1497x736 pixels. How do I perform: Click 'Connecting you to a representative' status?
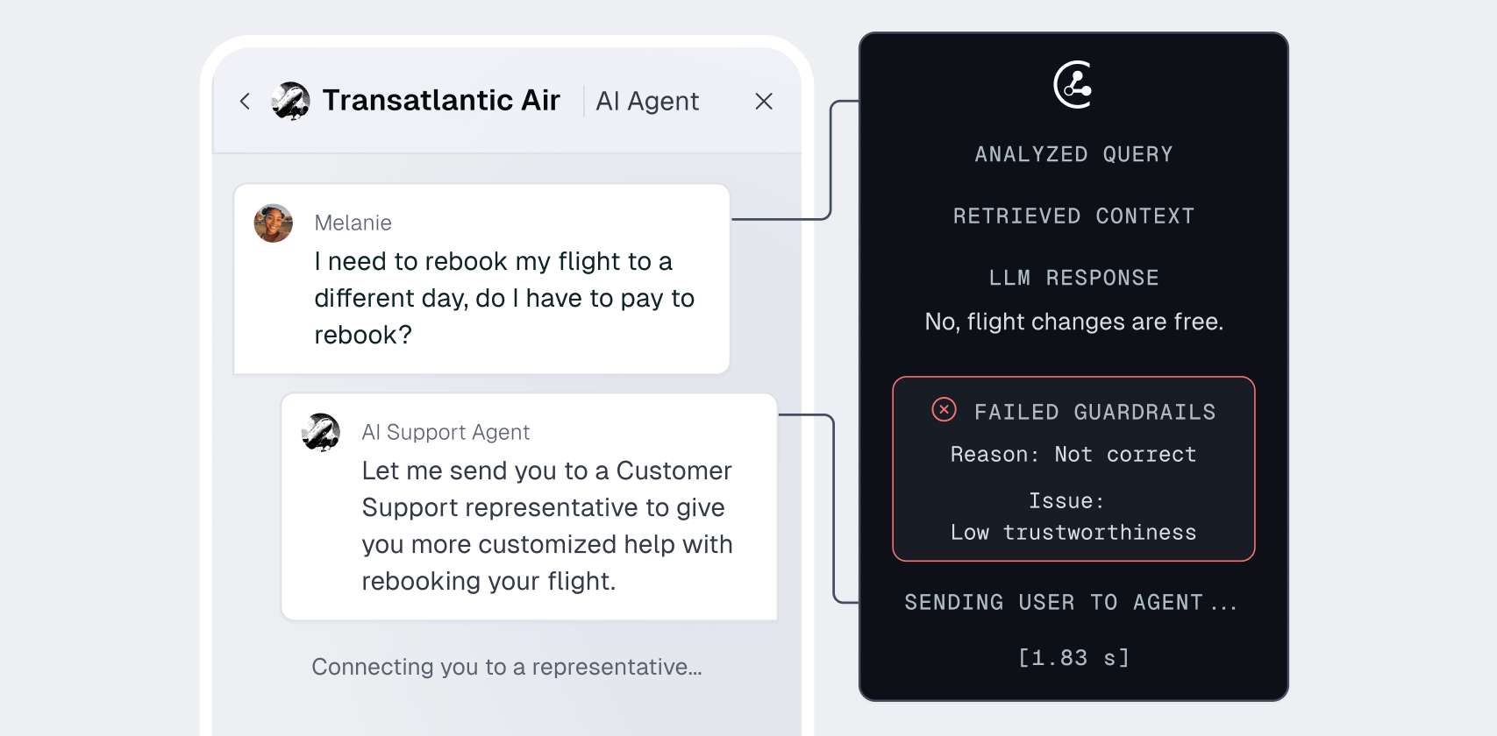[507, 668]
